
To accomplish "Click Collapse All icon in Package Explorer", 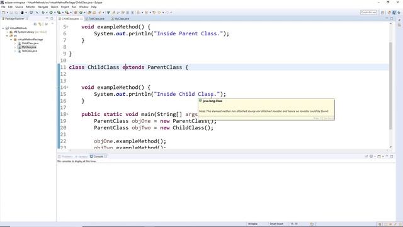I will click(35, 24).
